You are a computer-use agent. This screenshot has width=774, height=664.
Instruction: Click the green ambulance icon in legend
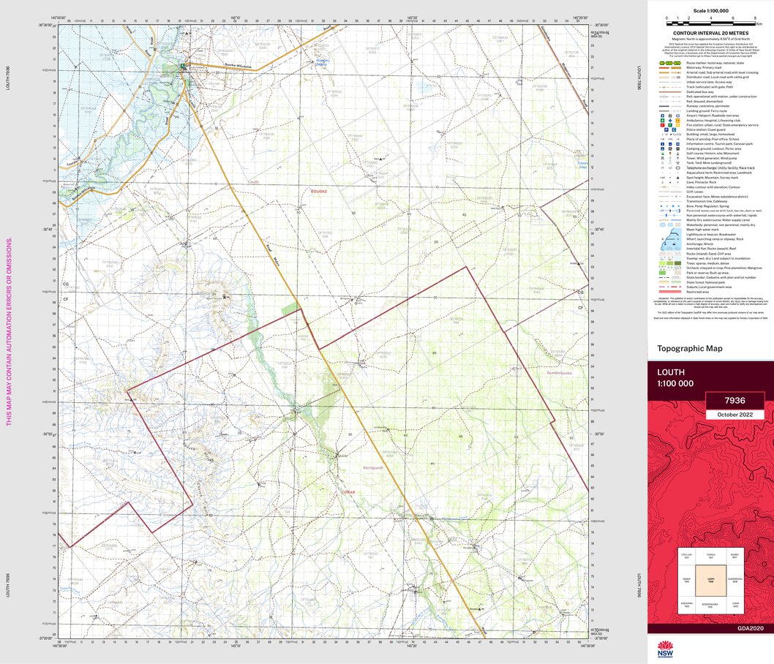click(x=663, y=121)
